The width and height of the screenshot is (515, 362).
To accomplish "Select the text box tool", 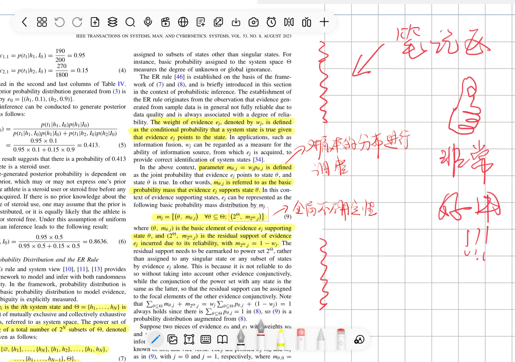I will pos(189,340).
